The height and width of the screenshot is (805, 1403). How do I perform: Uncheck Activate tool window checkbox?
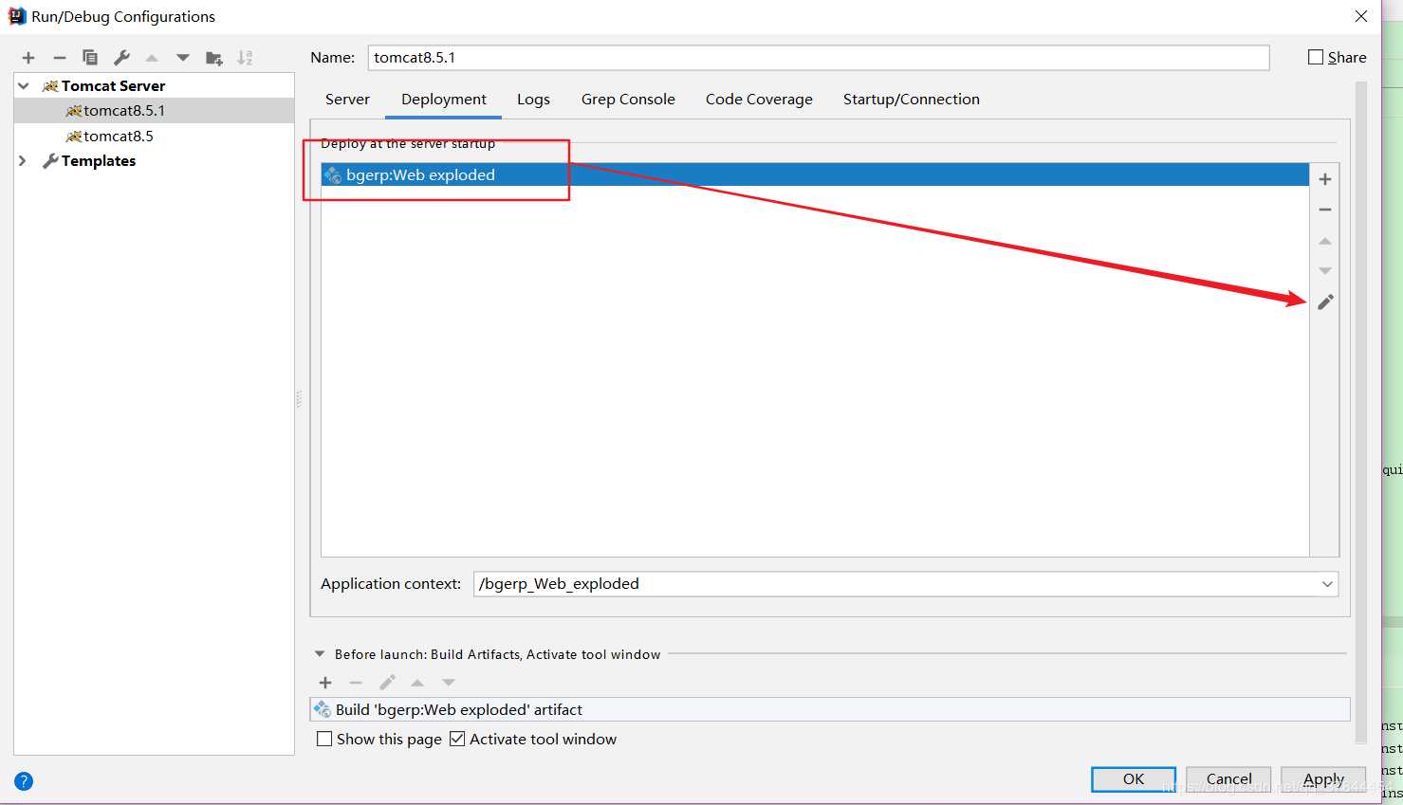tap(457, 739)
